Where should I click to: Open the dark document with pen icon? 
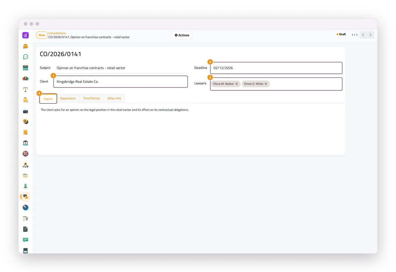(25, 229)
